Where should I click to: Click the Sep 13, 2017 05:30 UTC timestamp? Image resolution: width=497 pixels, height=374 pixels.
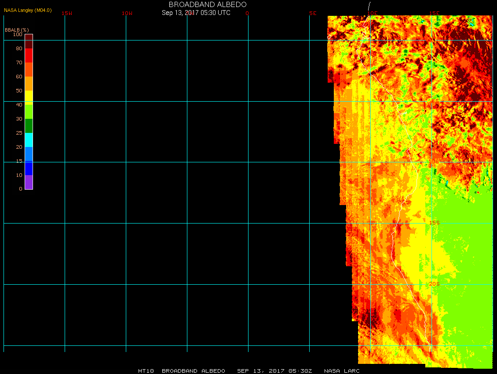click(196, 13)
